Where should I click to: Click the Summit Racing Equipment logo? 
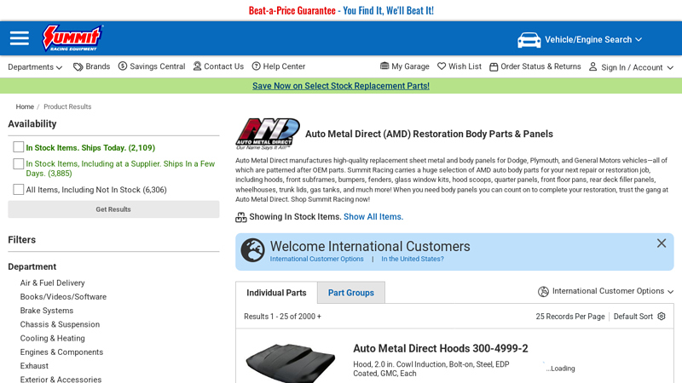click(x=72, y=38)
